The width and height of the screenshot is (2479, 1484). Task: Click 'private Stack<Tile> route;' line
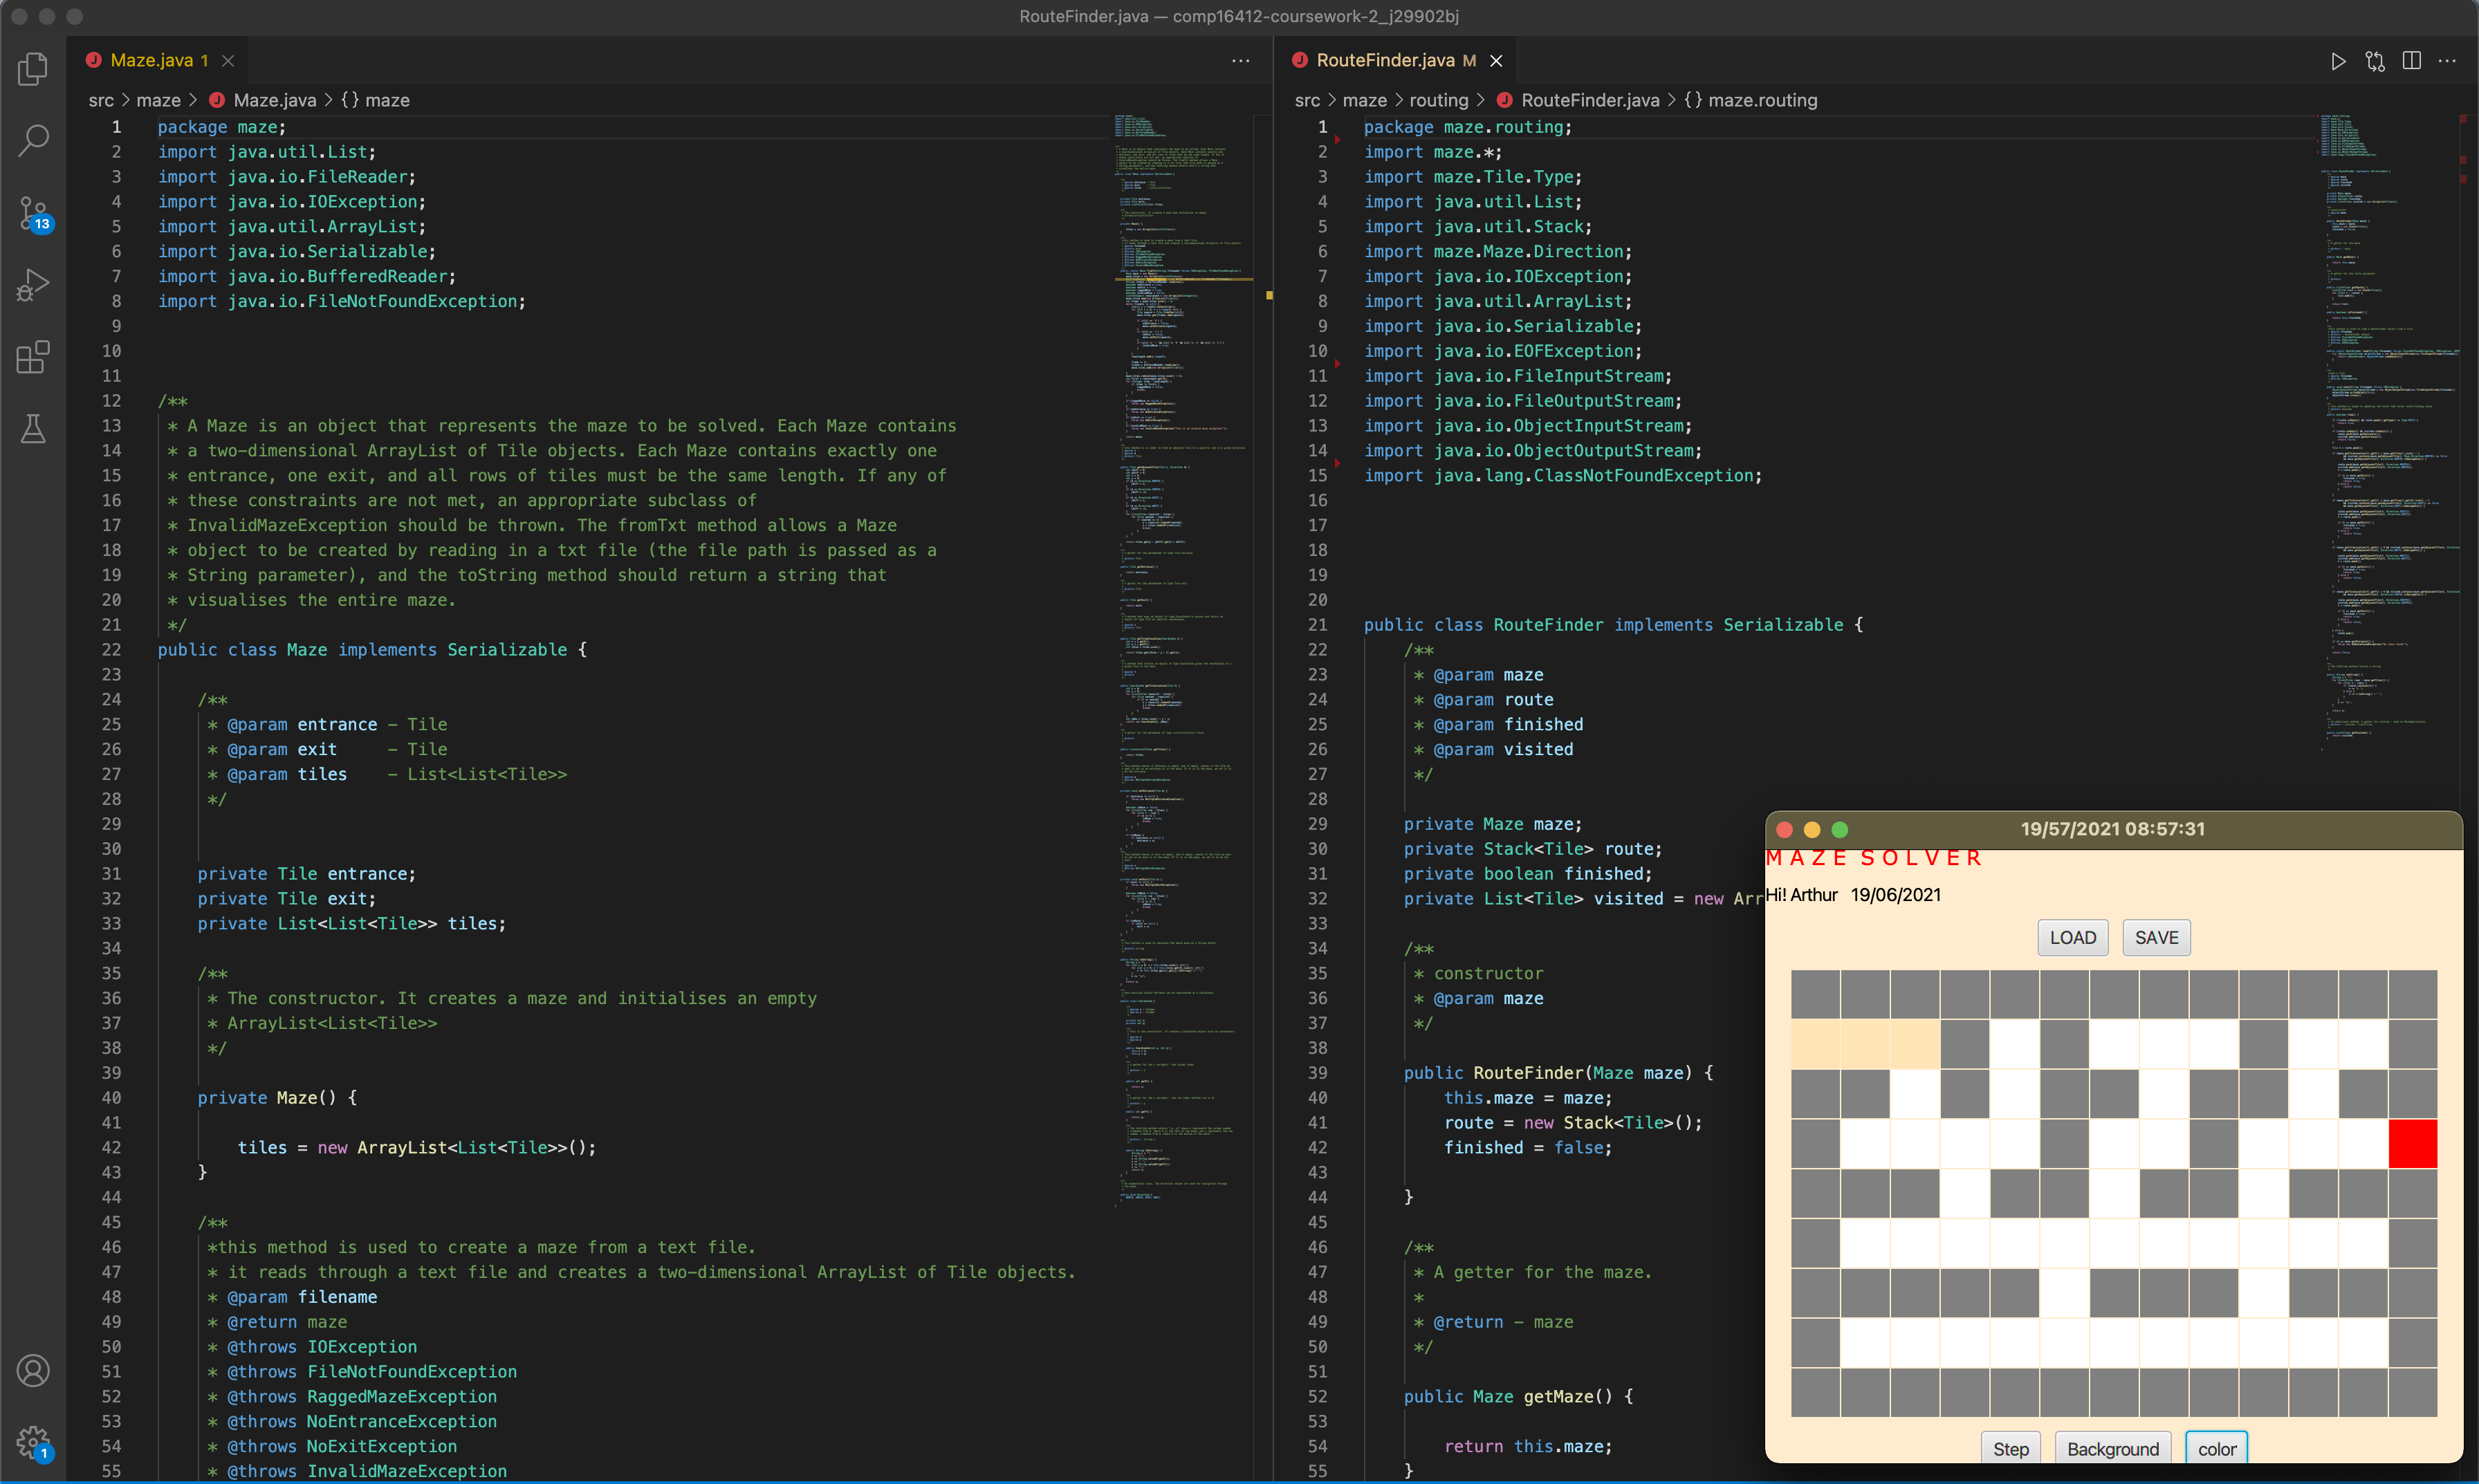click(x=1532, y=848)
